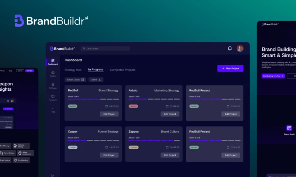Click the Marketing Strategy label on Airbnb card
Image resolution: width=296 pixels, height=177 pixels.
pyautogui.click(x=167, y=90)
